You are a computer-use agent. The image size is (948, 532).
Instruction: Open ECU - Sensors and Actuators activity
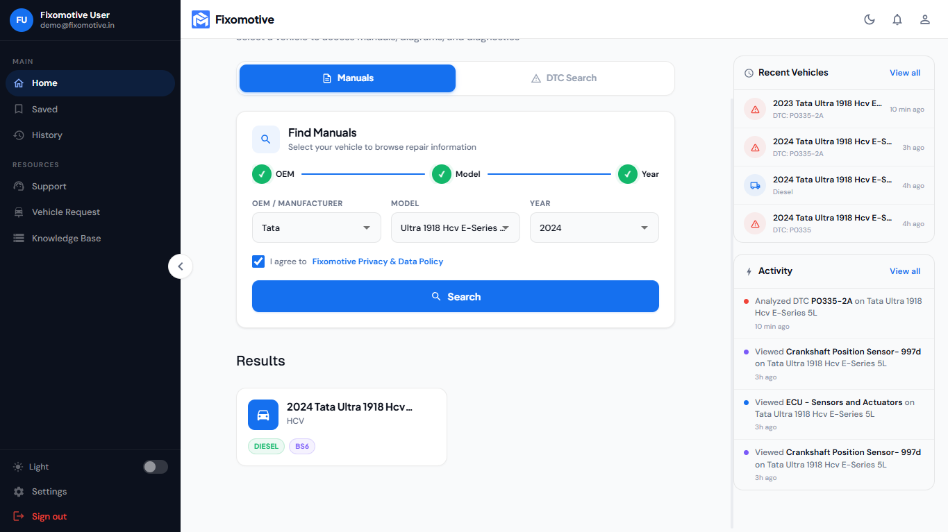(x=834, y=415)
